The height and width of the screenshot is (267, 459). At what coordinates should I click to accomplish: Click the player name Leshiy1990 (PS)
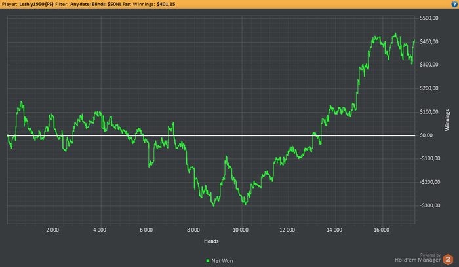pos(36,4)
